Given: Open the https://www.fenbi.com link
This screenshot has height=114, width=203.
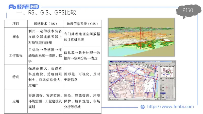Looking at the screenshot, I should point(171,107).
